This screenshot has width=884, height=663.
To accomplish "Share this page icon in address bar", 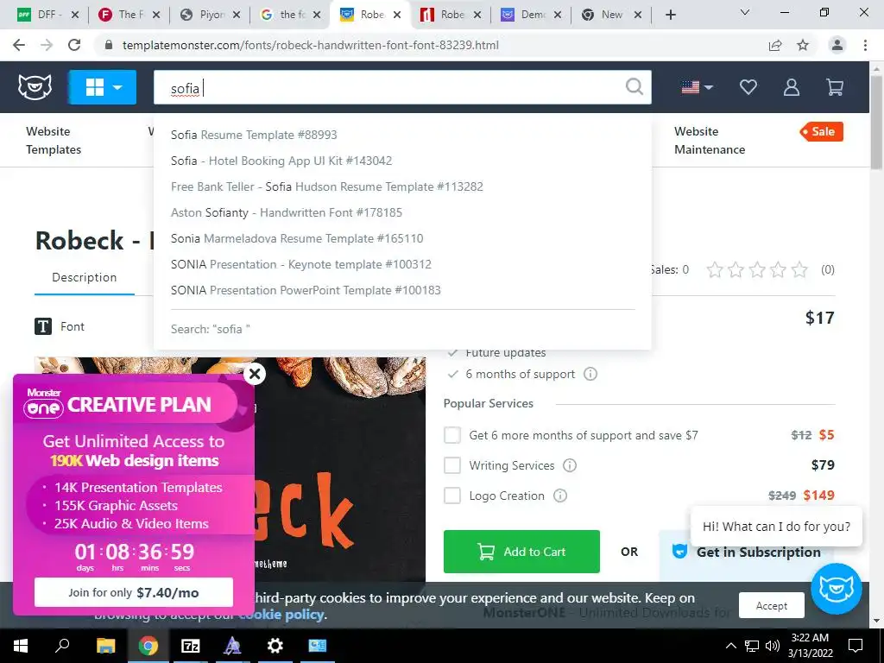I will 775,45.
